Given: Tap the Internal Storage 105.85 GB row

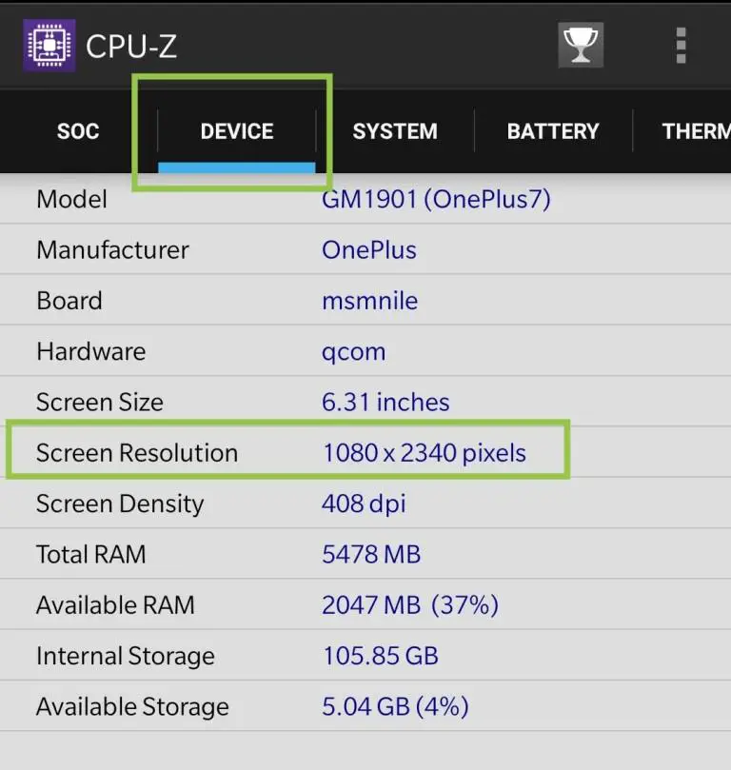Looking at the screenshot, I should (365, 656).
